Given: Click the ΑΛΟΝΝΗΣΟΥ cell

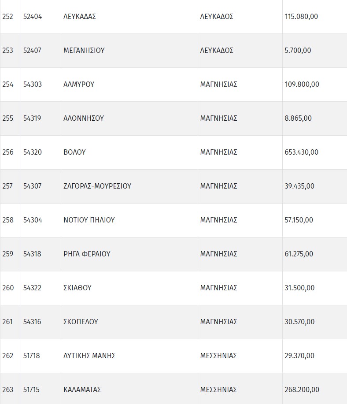Looking at the screenshot, I should pyautogui.click(x=84, y=119).
